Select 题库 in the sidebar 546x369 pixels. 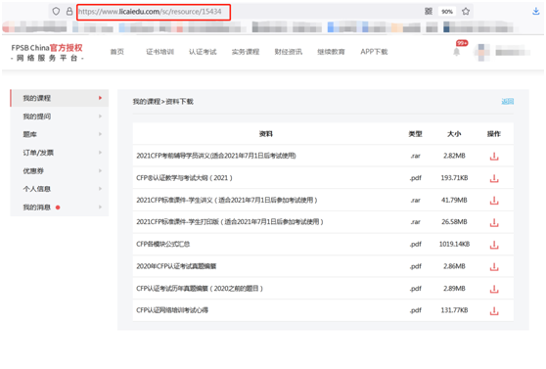[60, 134]
